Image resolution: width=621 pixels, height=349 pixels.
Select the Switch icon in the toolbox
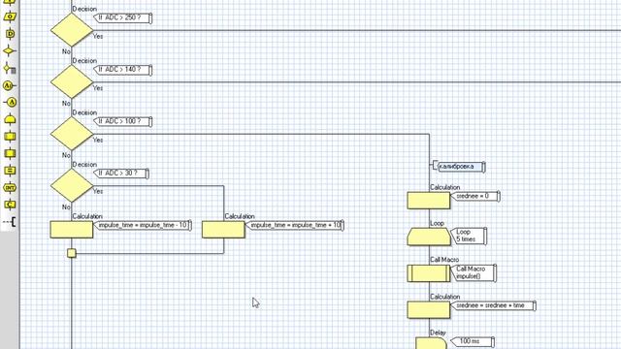(x=10, y=69)
